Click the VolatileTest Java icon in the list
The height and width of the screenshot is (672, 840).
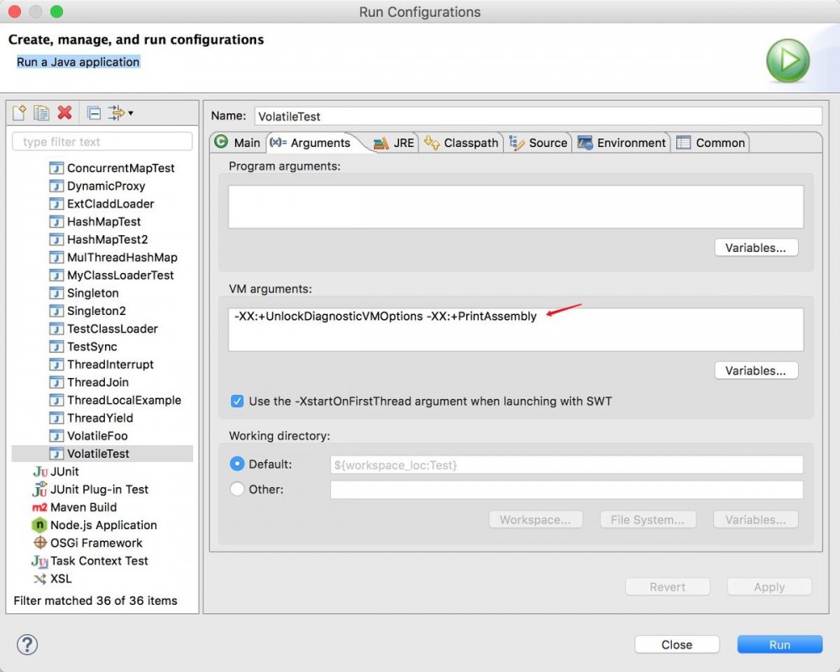(x=56, y=454)
